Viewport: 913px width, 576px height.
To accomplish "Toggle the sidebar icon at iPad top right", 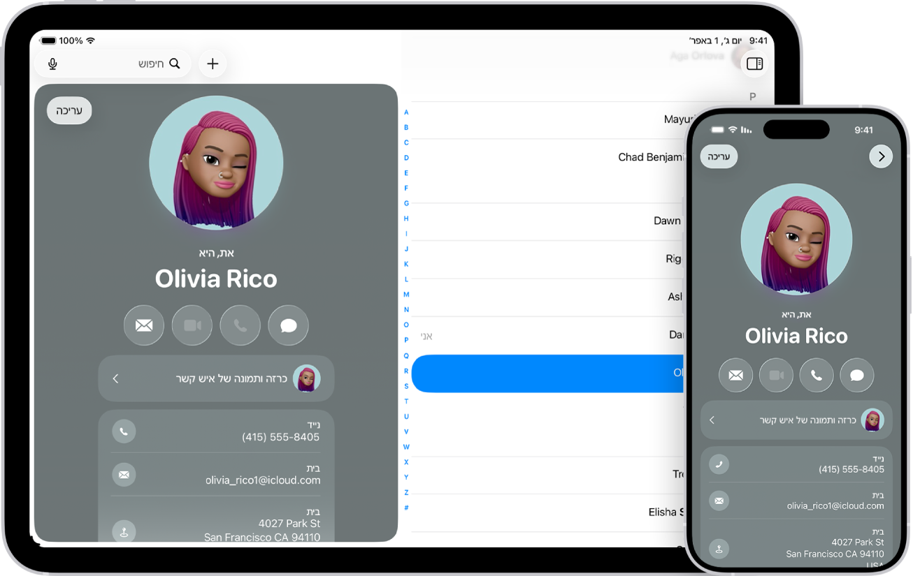I will point(754,64).
